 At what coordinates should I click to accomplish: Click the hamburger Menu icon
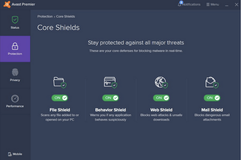pyautogui.click(x=208, y=5)
